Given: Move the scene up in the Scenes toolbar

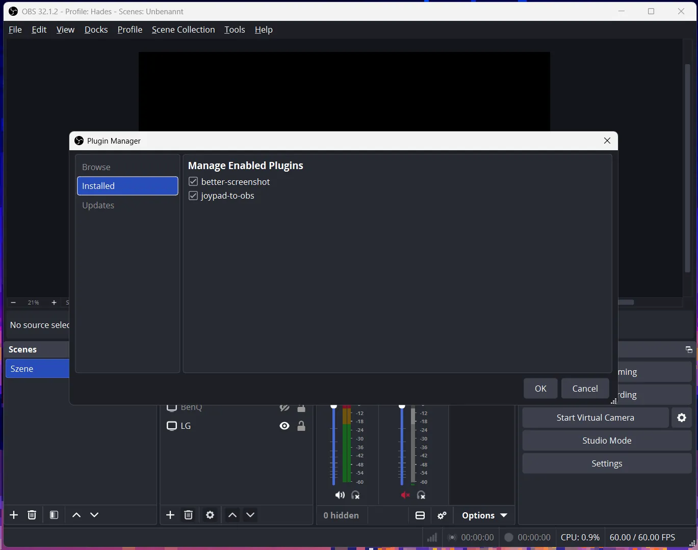Looking at the screenshot, I should point(76,515).
